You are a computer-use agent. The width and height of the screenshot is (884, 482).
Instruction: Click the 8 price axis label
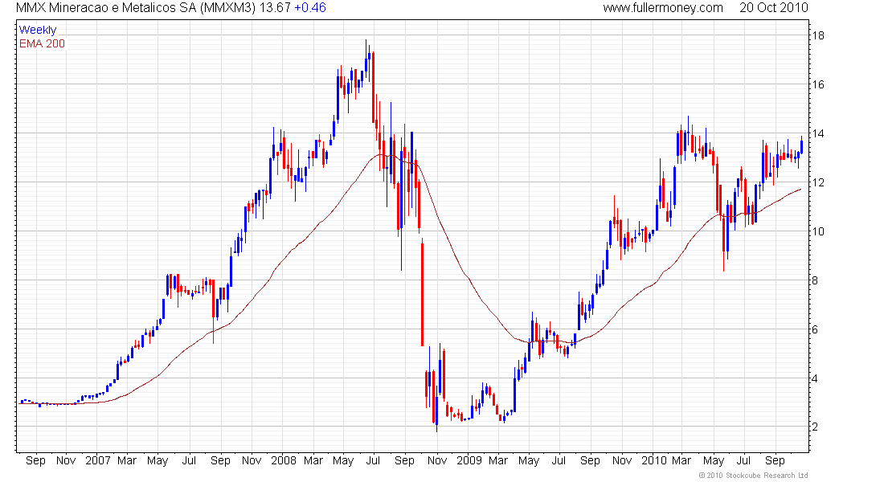coord(815,280)
